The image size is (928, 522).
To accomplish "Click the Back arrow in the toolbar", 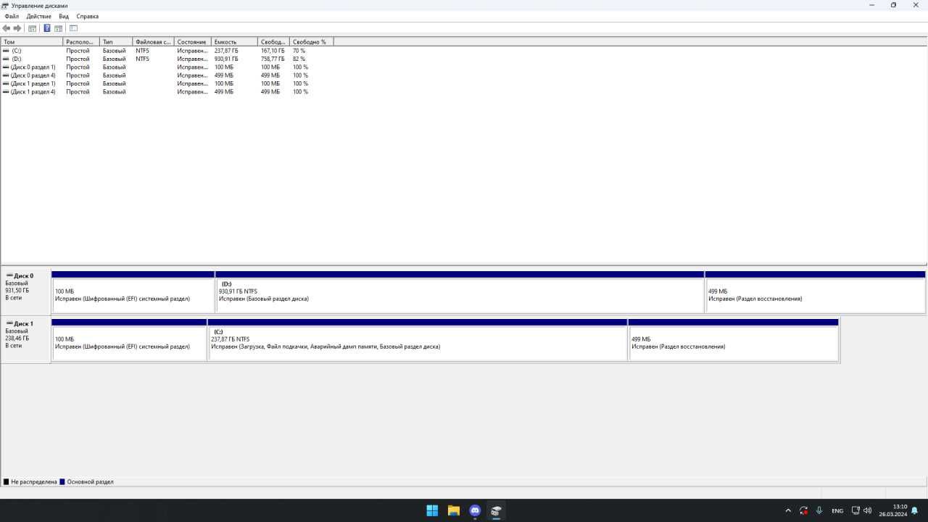I will [7, 28].
